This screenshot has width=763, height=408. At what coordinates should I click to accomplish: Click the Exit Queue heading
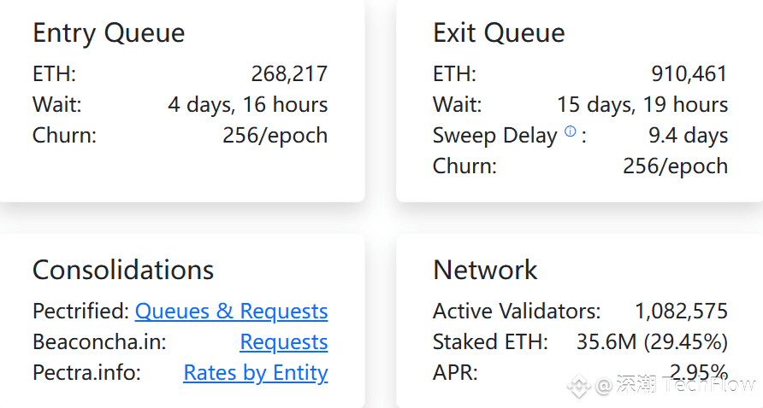click(499, 33)
